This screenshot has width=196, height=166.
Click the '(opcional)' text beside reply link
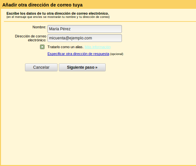tap(117, 54)
